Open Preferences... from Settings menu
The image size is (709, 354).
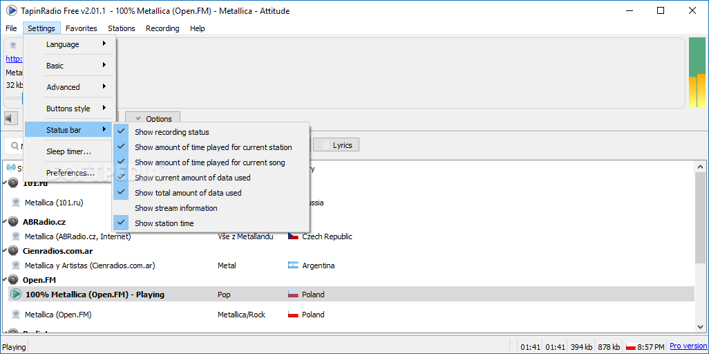(x=70, y=173)
